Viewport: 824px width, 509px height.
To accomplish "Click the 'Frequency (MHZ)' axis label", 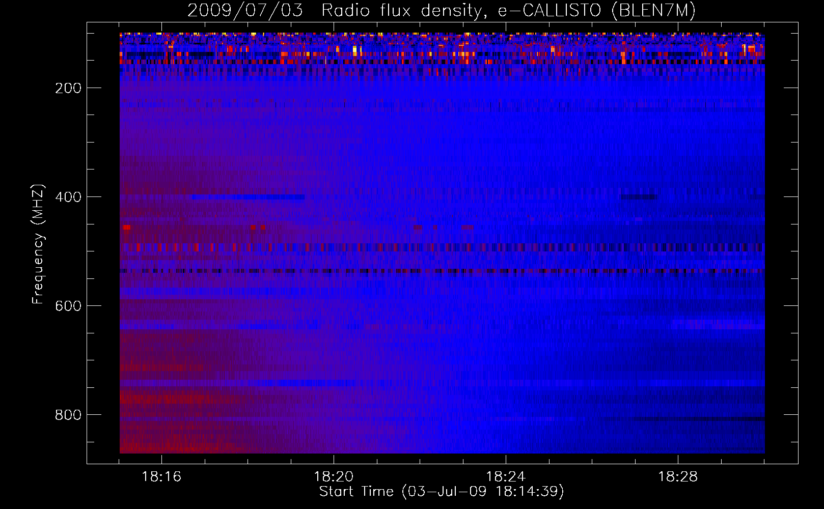I will click(38, 244).
